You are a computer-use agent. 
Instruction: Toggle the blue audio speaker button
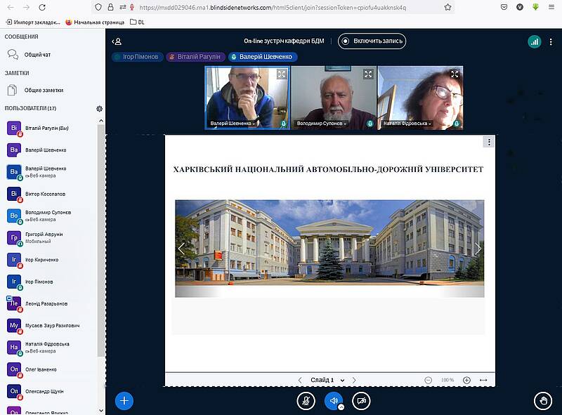tap(333, 401)
